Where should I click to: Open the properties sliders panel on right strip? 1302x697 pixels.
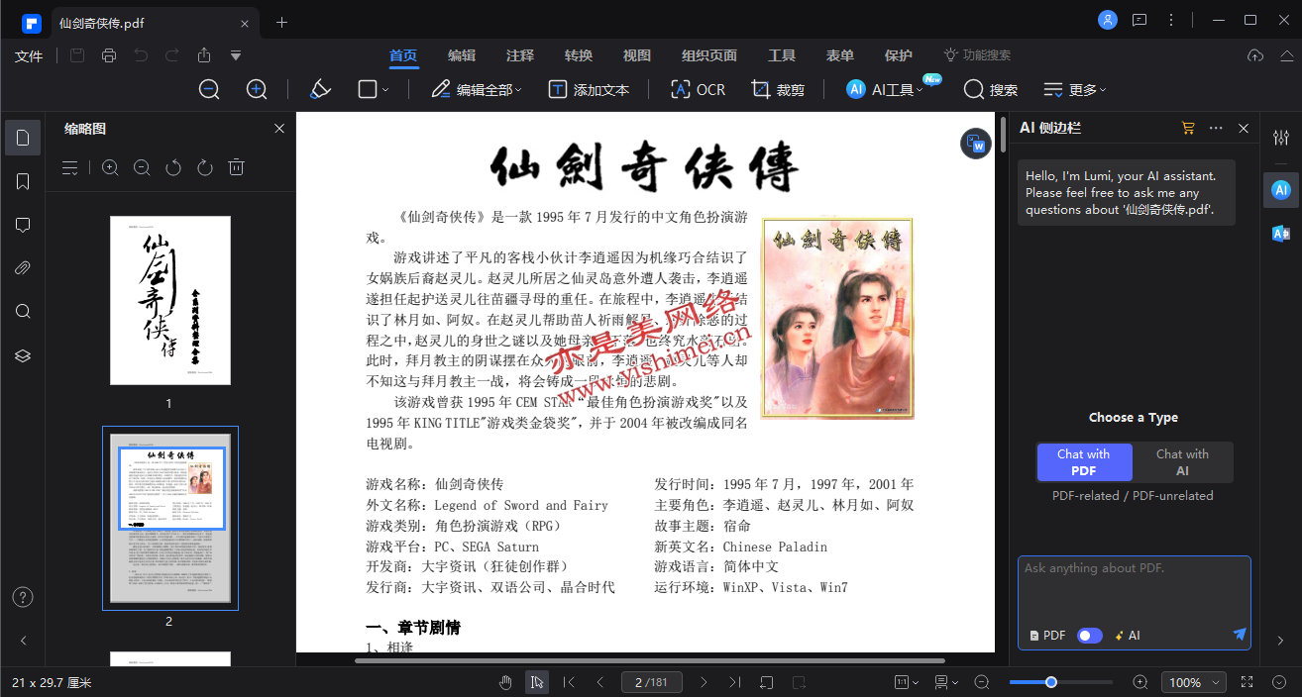tap(1281, 138)
